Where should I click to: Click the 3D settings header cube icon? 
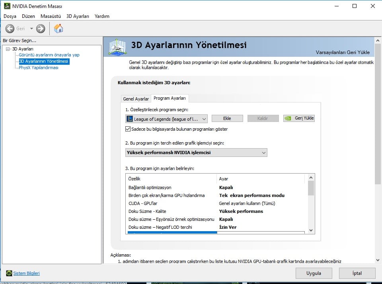click(x=117, y=47)
